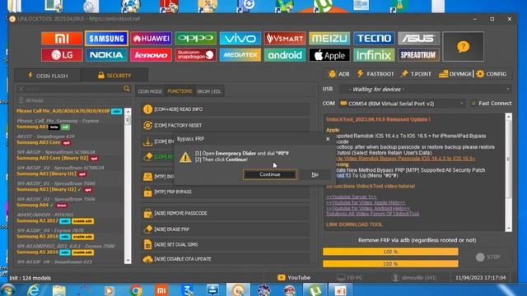Viewport: 527px width, 296px height.
Task: Select the MediaTek brand logo
Action: [x=240, y=55]
